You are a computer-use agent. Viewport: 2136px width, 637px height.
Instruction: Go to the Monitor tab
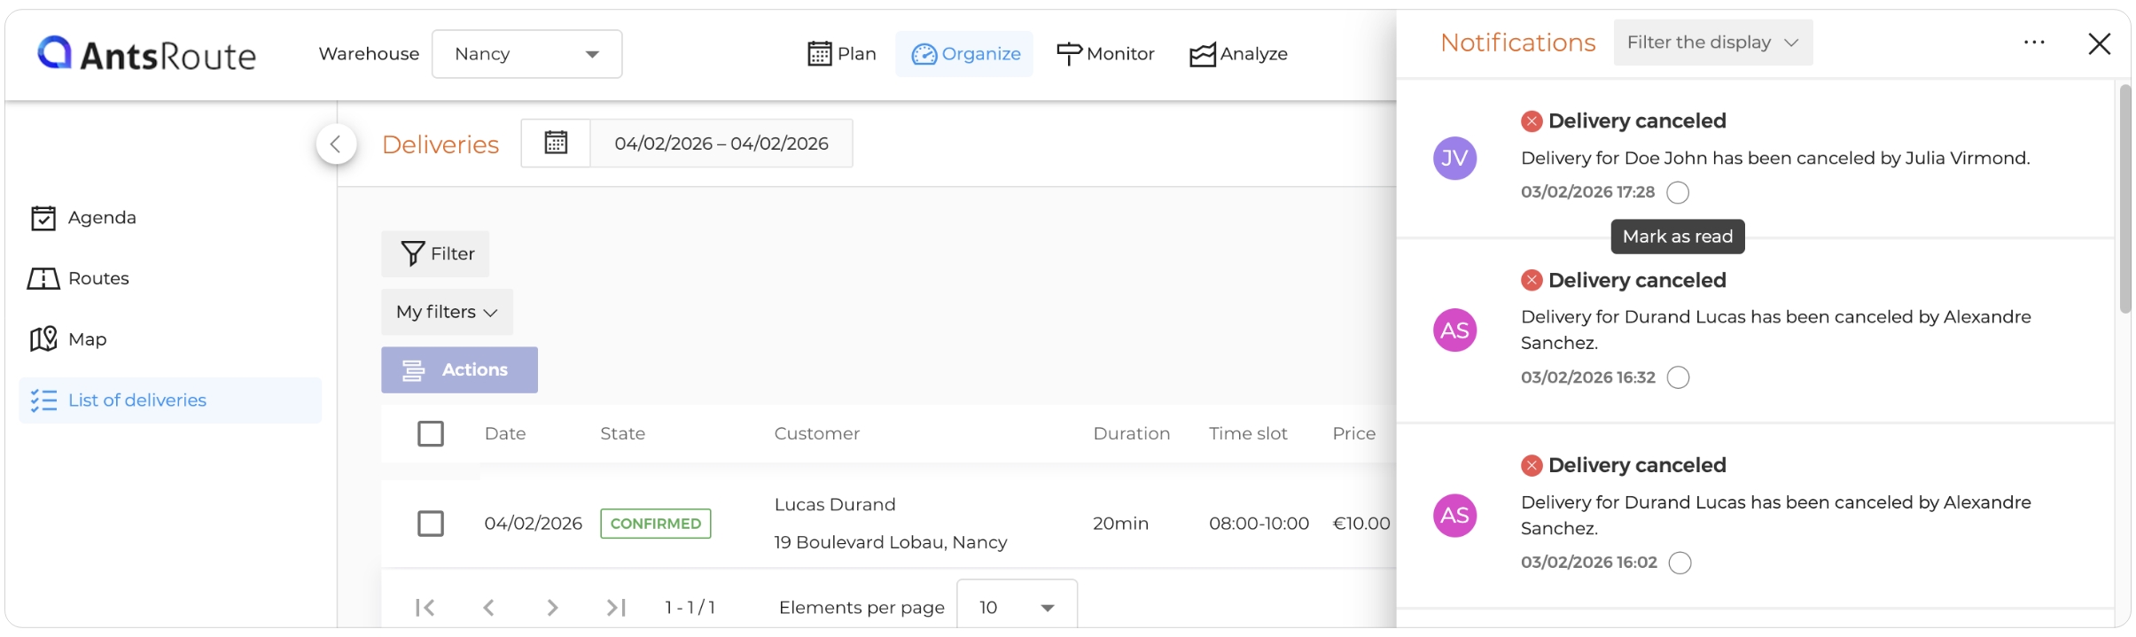(1105, 54)
